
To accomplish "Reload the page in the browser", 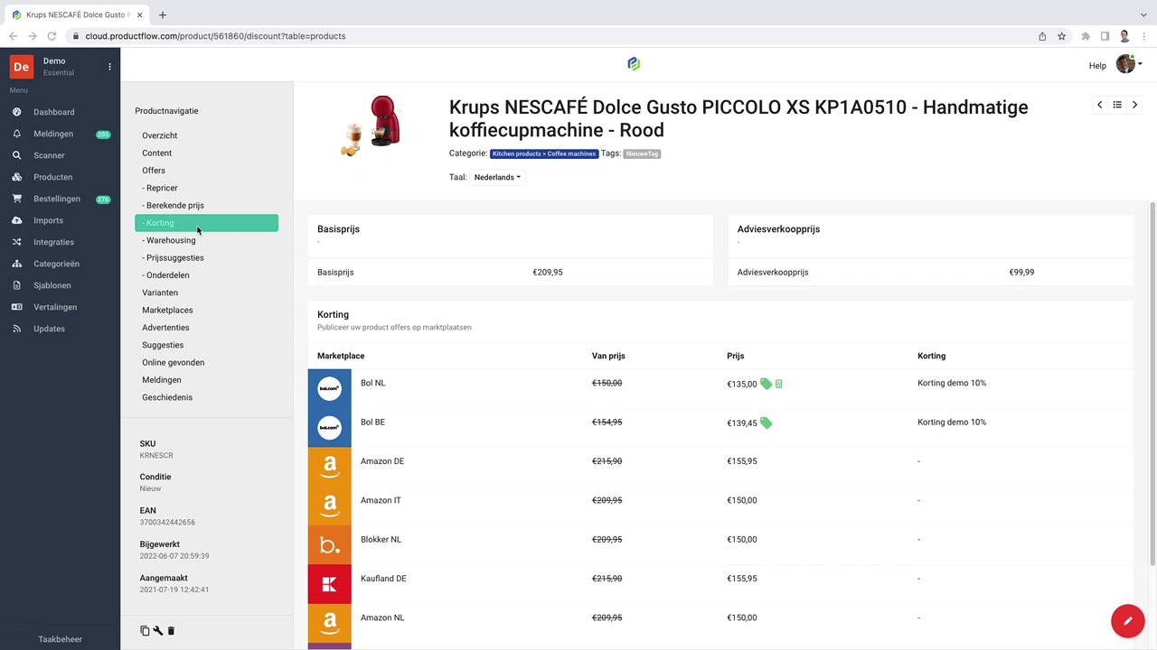I will (52, 36).
